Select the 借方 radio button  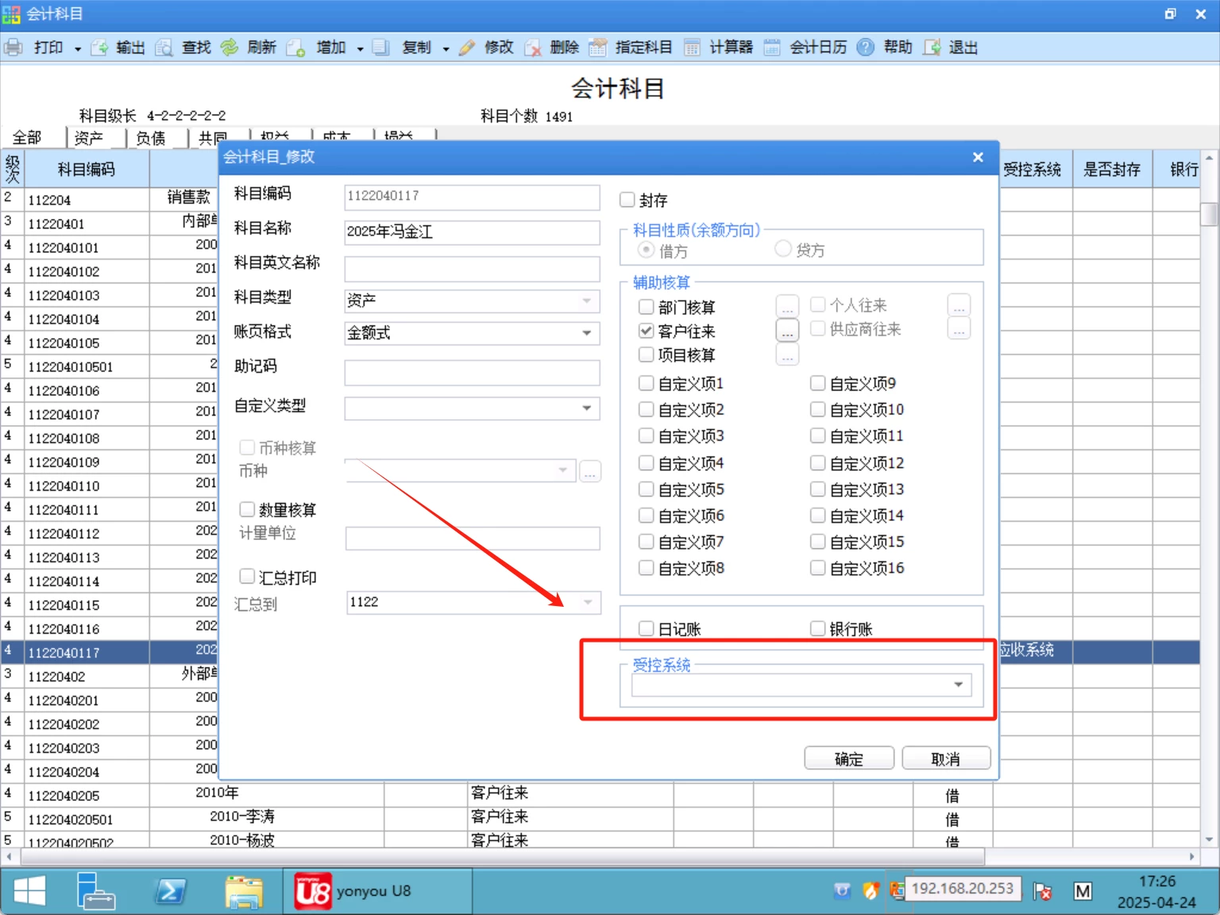click(647, 250)
